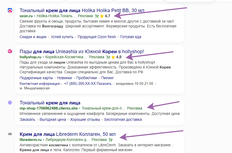Open the hollyshop.ru domain link
232x153 pixels.
point(30,57)
